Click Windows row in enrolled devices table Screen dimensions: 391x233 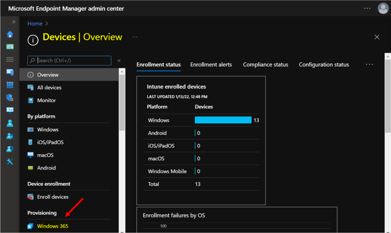(x=201, y=120)
